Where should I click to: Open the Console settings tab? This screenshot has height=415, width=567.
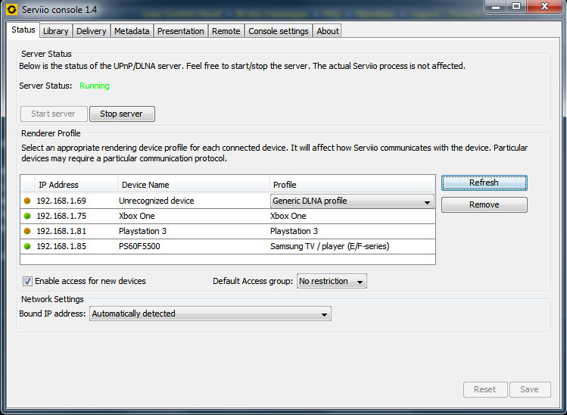click(279, 31)
